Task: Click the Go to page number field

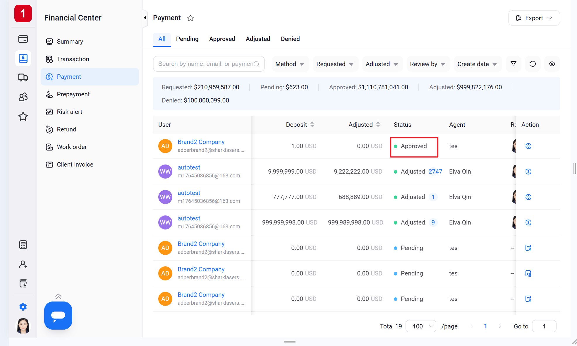Action: click(x=544, y=326)
